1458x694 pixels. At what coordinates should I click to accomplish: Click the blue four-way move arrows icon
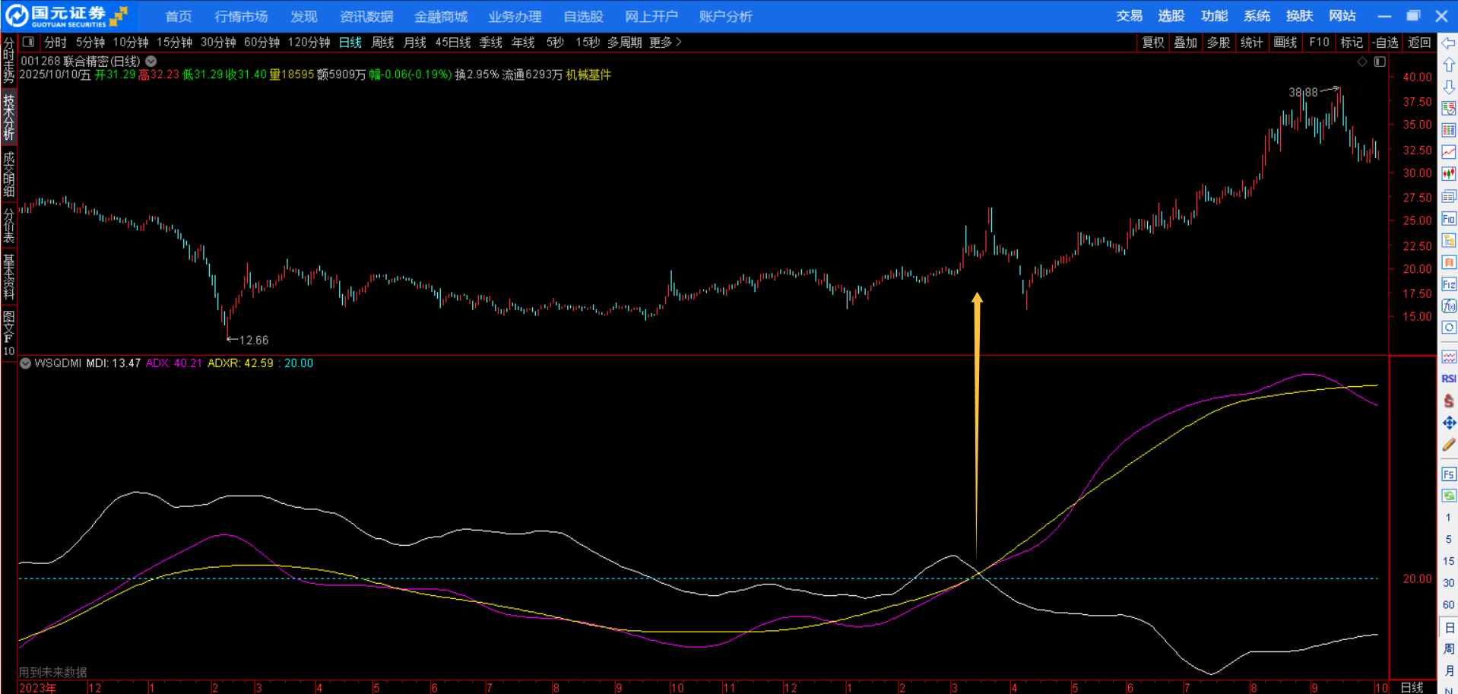click(x=1449, y=423)
